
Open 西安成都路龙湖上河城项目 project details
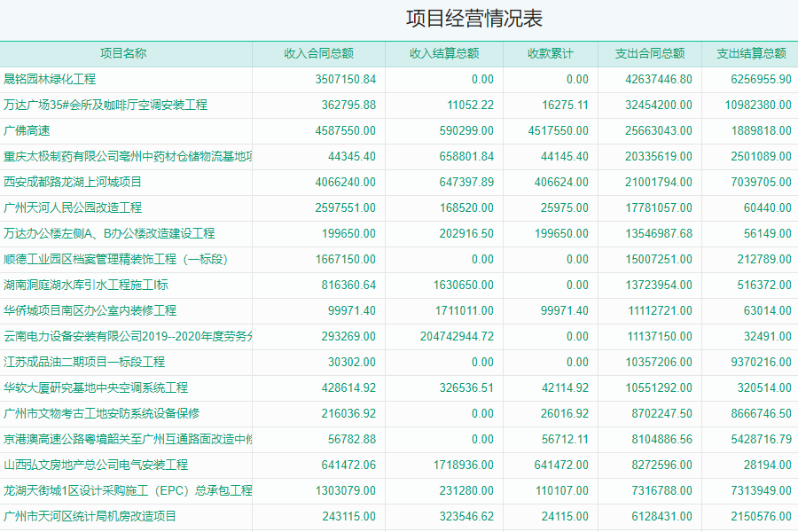coord(73,182)
